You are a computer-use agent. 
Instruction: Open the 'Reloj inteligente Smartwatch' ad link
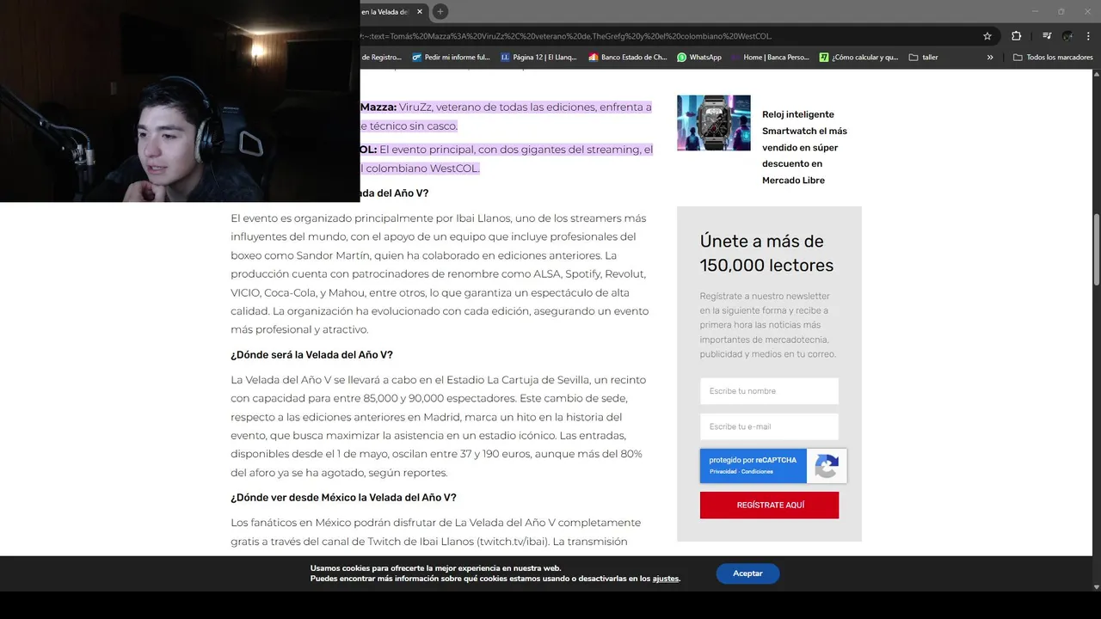pos(805,147)
